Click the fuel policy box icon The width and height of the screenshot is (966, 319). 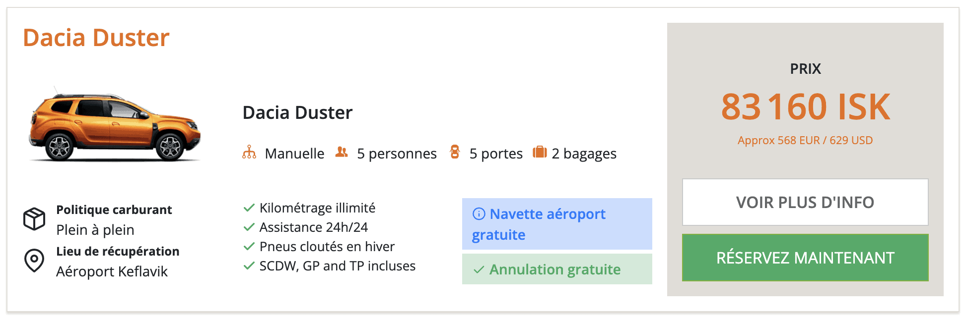[x=34, y=218]
